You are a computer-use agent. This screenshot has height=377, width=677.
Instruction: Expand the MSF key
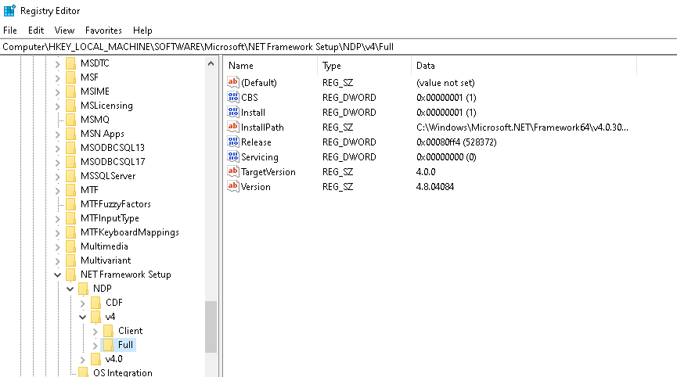tap(57, 78)
